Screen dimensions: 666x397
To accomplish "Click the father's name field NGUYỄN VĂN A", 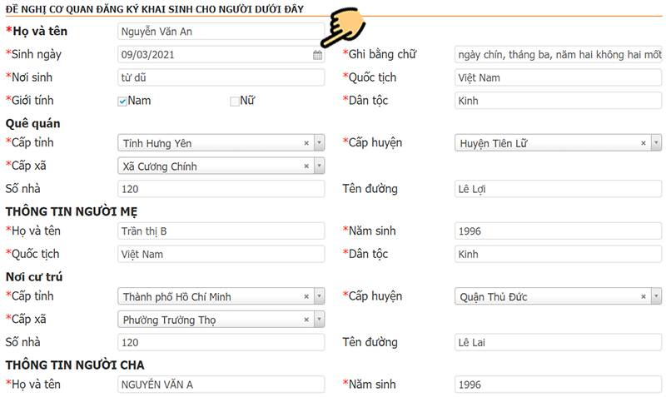I will [x=221, y=385].
